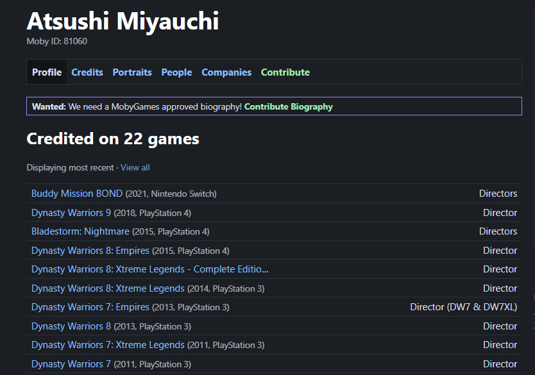Click Directors role for Bladestorm: Nightmare
The height and width of the screenshot is (375, 535).
[x=498, y=231]
